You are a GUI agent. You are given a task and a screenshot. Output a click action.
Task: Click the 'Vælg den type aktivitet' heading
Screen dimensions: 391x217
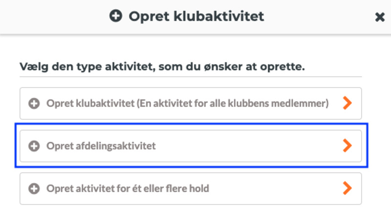162,66
